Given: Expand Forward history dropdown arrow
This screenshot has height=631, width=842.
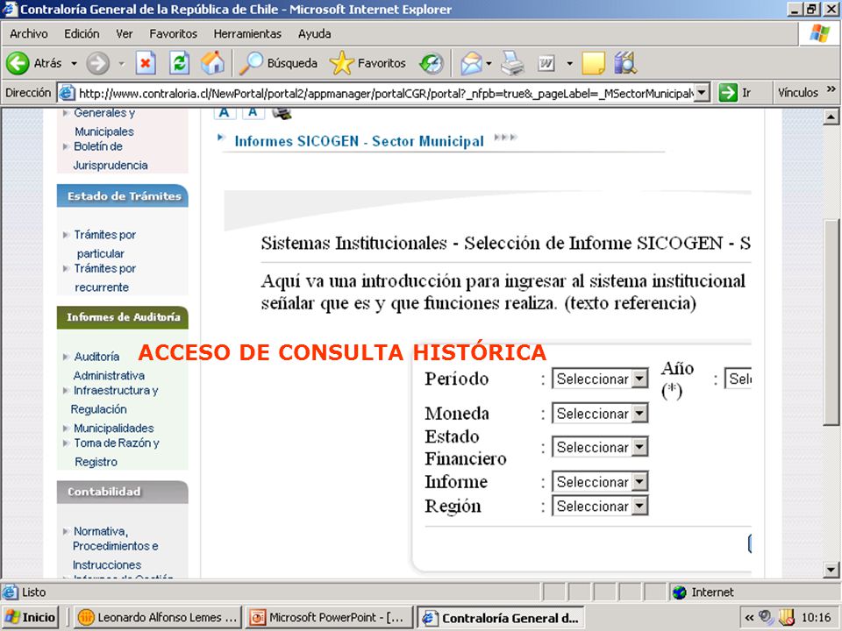Looking at the screenshot, I should click(121, 63).
